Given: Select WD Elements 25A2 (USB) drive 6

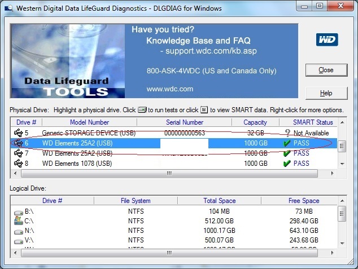Looking at the screenshot, I should click(x=174, y=143).
